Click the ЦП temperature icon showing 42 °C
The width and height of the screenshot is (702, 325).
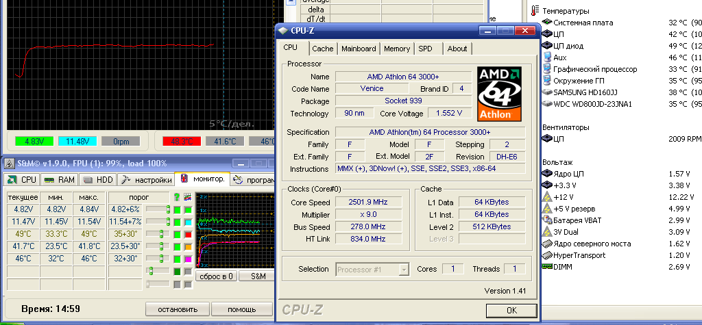[x=547, y=34]
